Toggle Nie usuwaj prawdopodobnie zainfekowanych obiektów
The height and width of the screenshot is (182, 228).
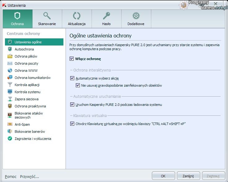(x=78, y=85)
